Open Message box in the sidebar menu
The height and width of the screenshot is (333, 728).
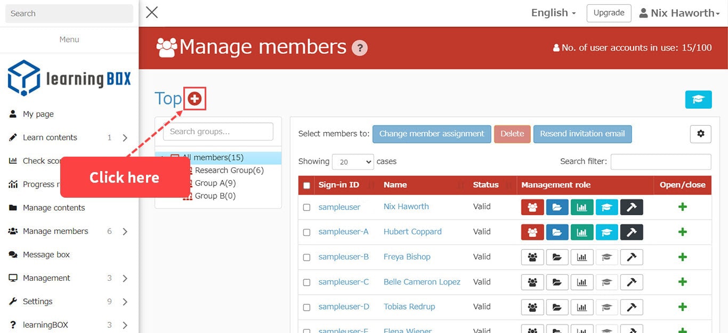point(46,255)
